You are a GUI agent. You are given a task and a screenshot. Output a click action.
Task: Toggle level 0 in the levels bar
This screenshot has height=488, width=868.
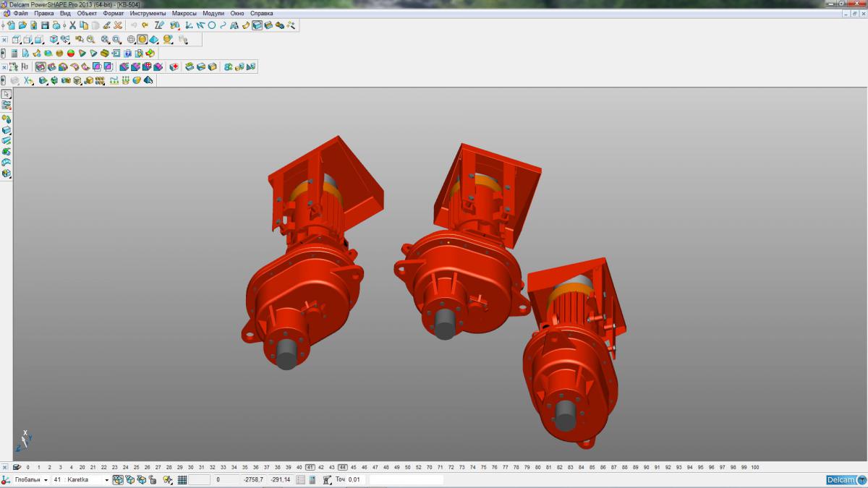tap(28, 467)
